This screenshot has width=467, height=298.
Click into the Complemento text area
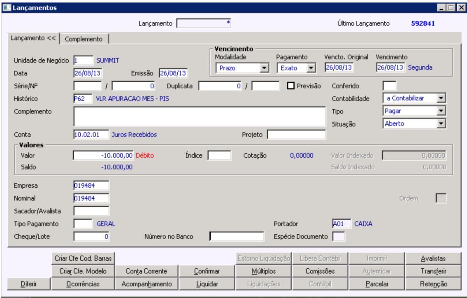pos(200,116)
